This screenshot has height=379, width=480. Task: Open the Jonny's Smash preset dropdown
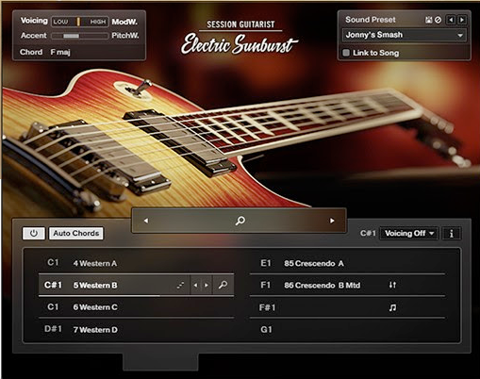coord(404,35)
